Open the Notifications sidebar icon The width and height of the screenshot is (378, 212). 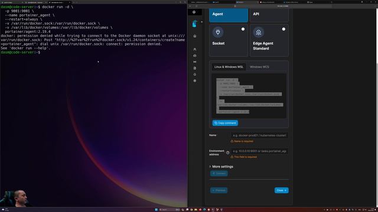tap(195, 75)
